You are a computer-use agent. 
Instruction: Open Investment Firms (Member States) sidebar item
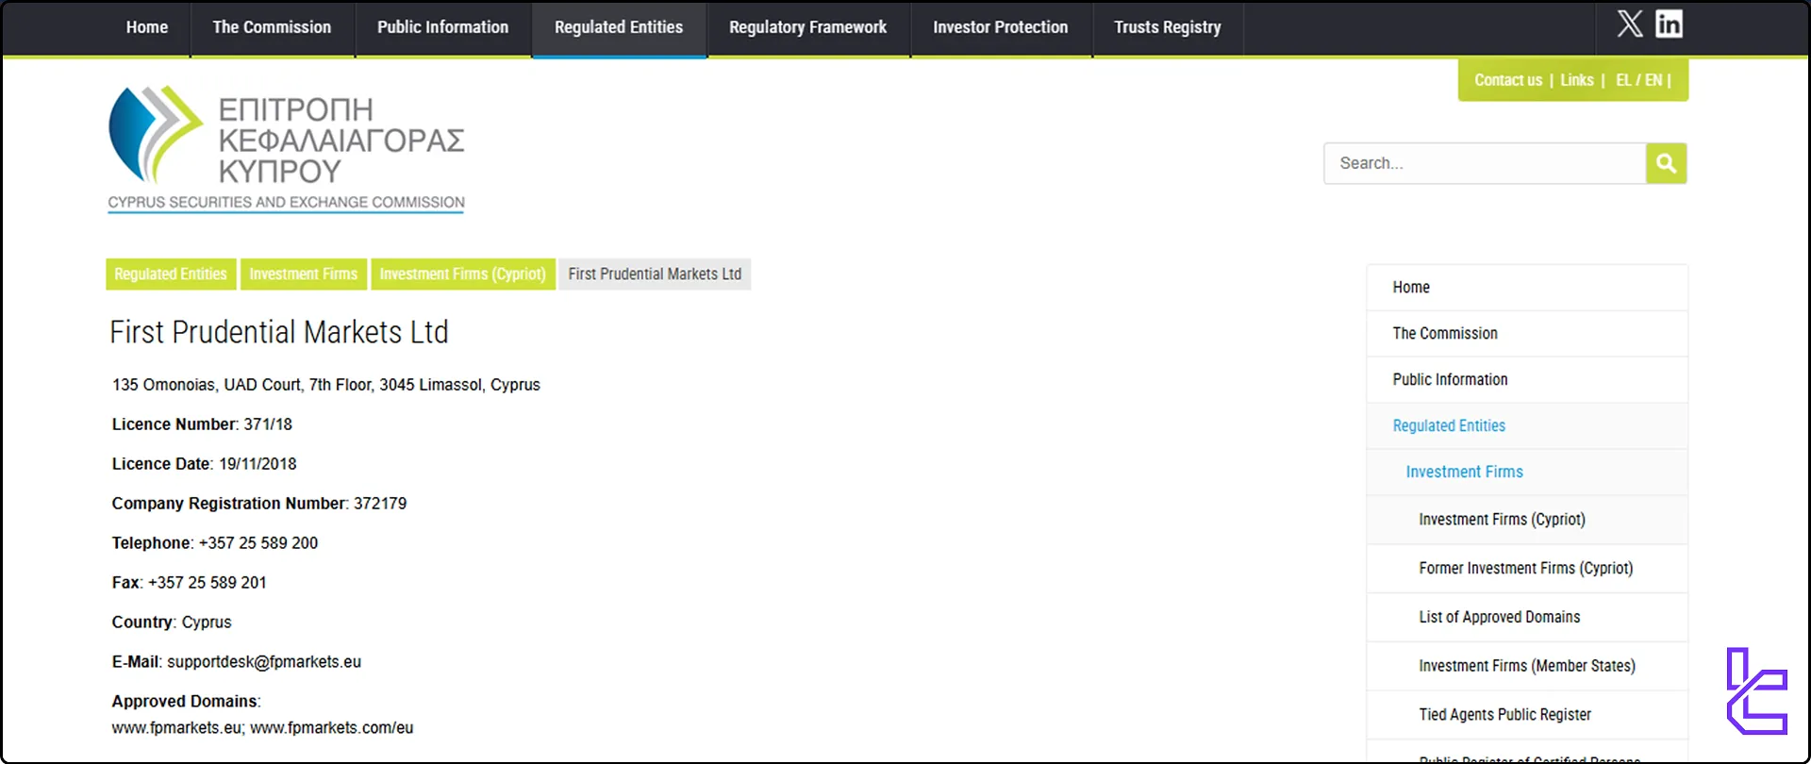click(1527, 667)
